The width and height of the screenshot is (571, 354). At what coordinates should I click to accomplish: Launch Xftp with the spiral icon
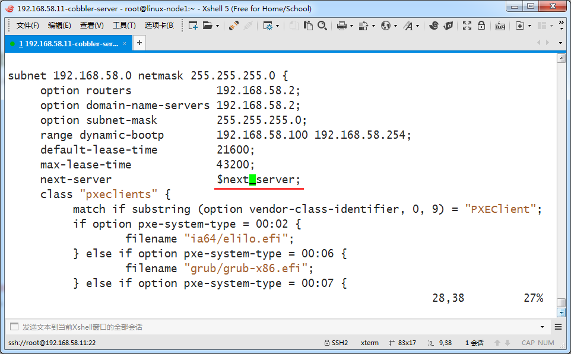tap(434, 25)
